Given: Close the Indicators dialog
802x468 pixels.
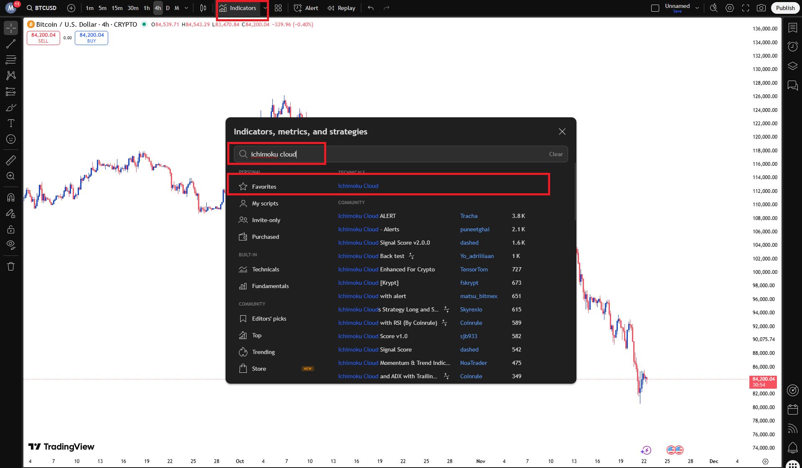Looking at the screenshot, I should 562,132.
